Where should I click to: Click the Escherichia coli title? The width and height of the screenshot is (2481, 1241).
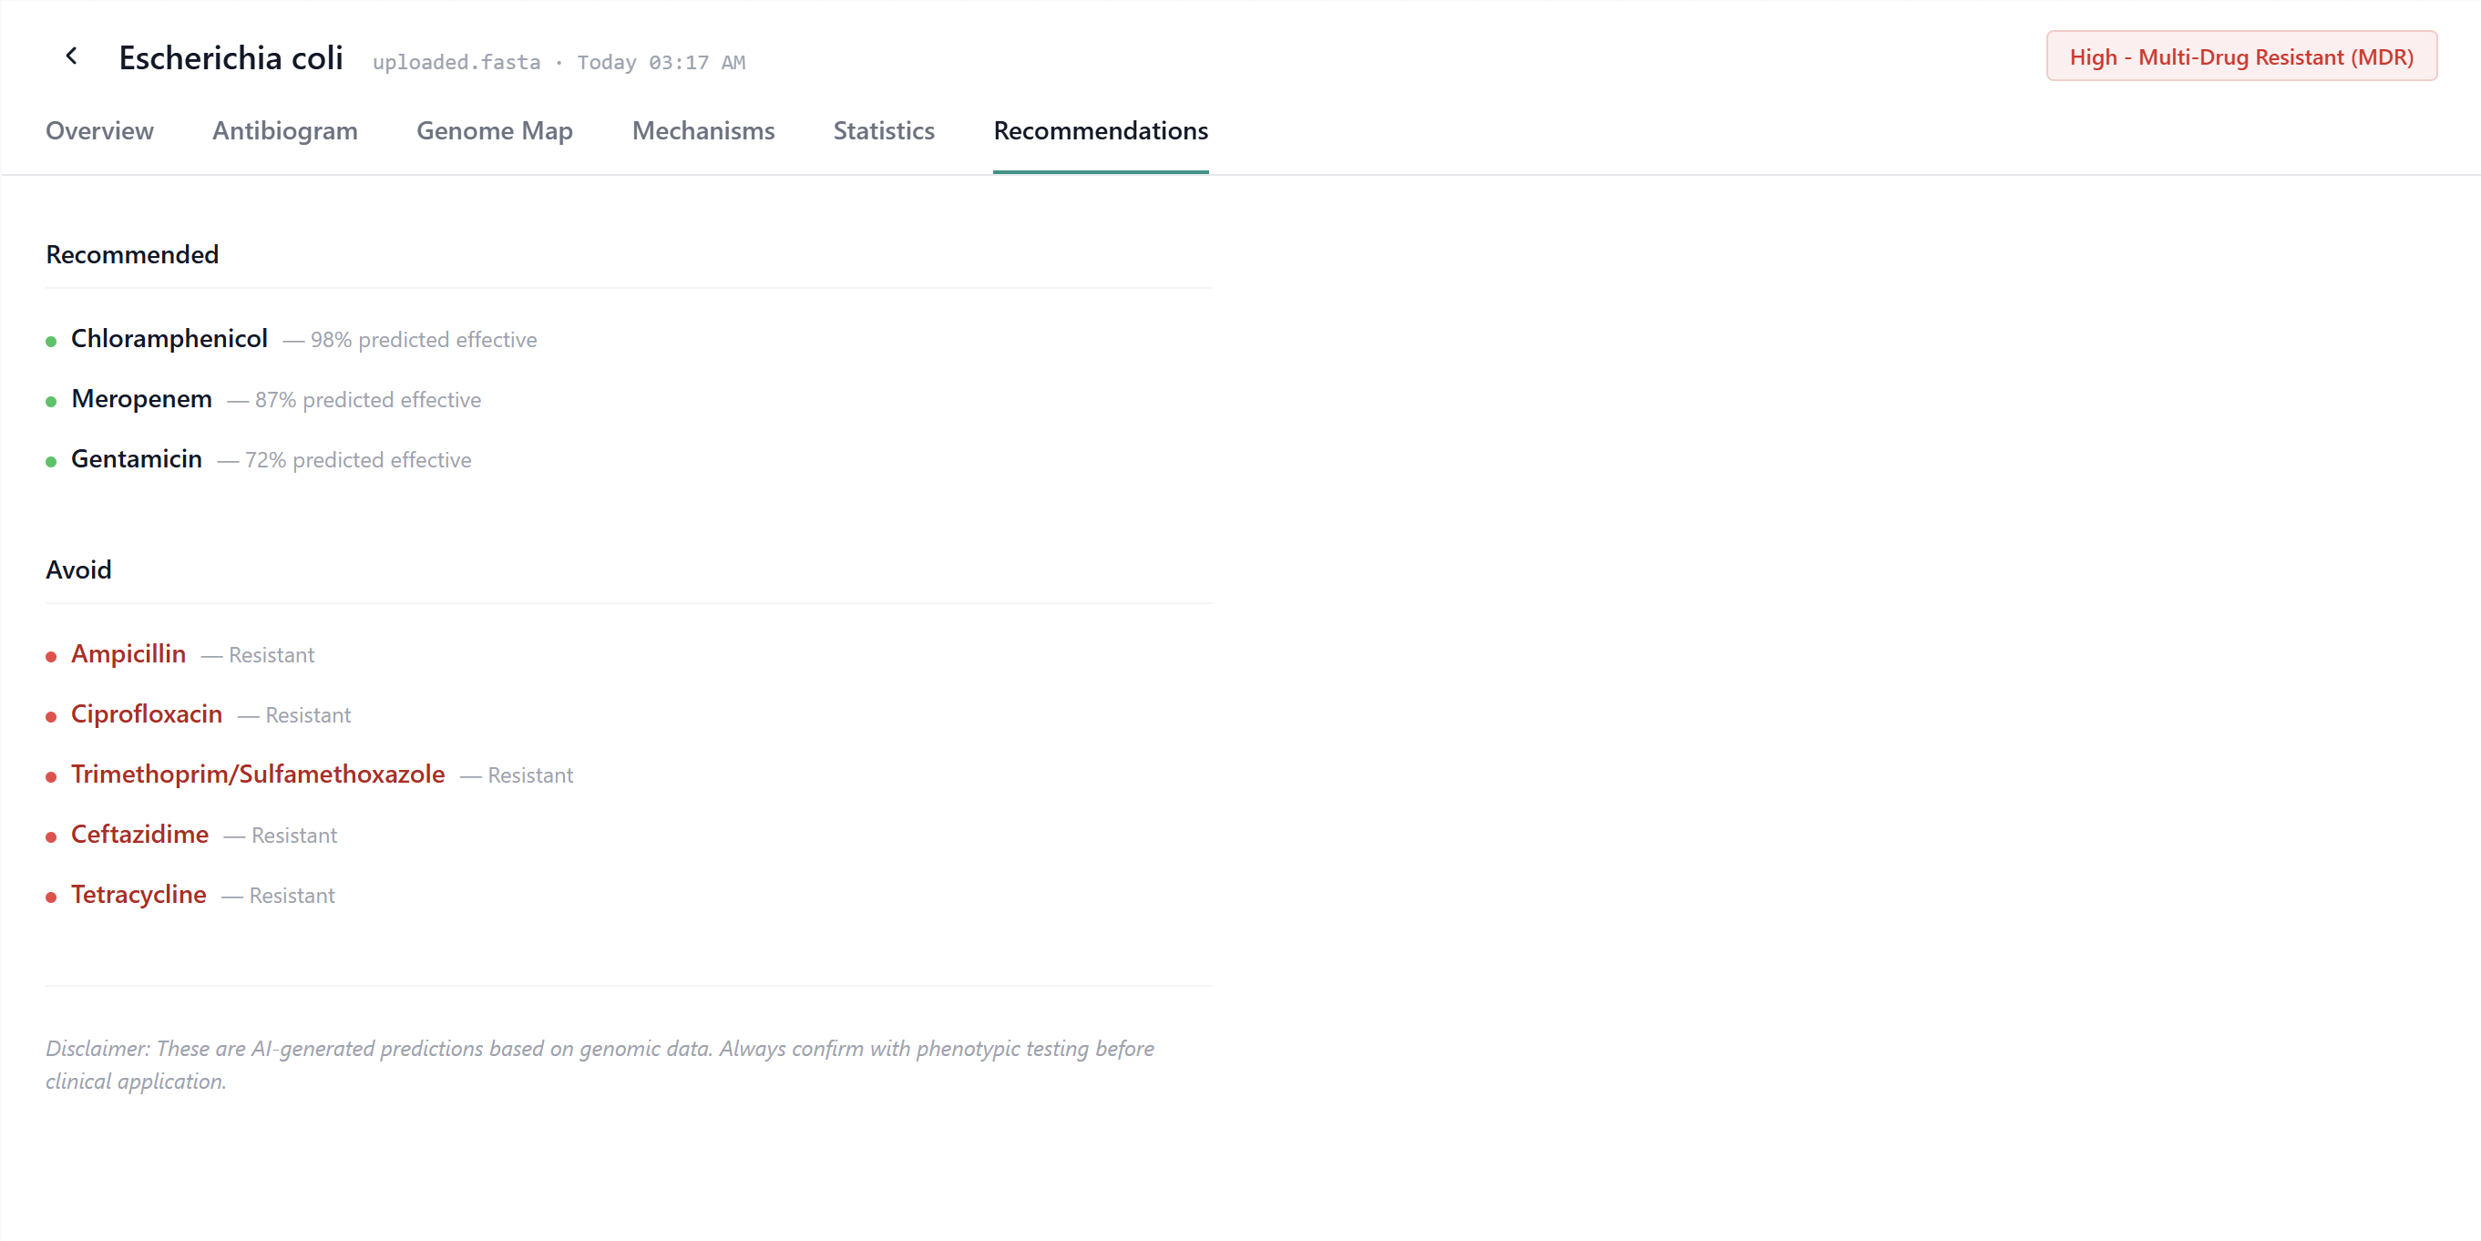coord(231,57)
